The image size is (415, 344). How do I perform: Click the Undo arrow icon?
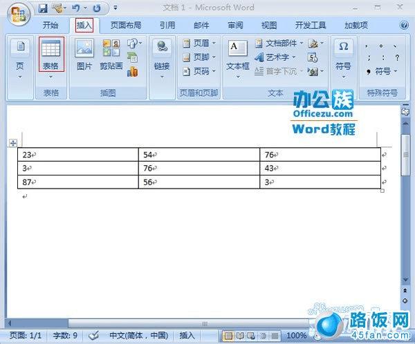coord(76,8)
